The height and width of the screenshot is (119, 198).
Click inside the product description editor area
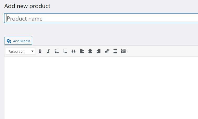click(x=102, y=86)
